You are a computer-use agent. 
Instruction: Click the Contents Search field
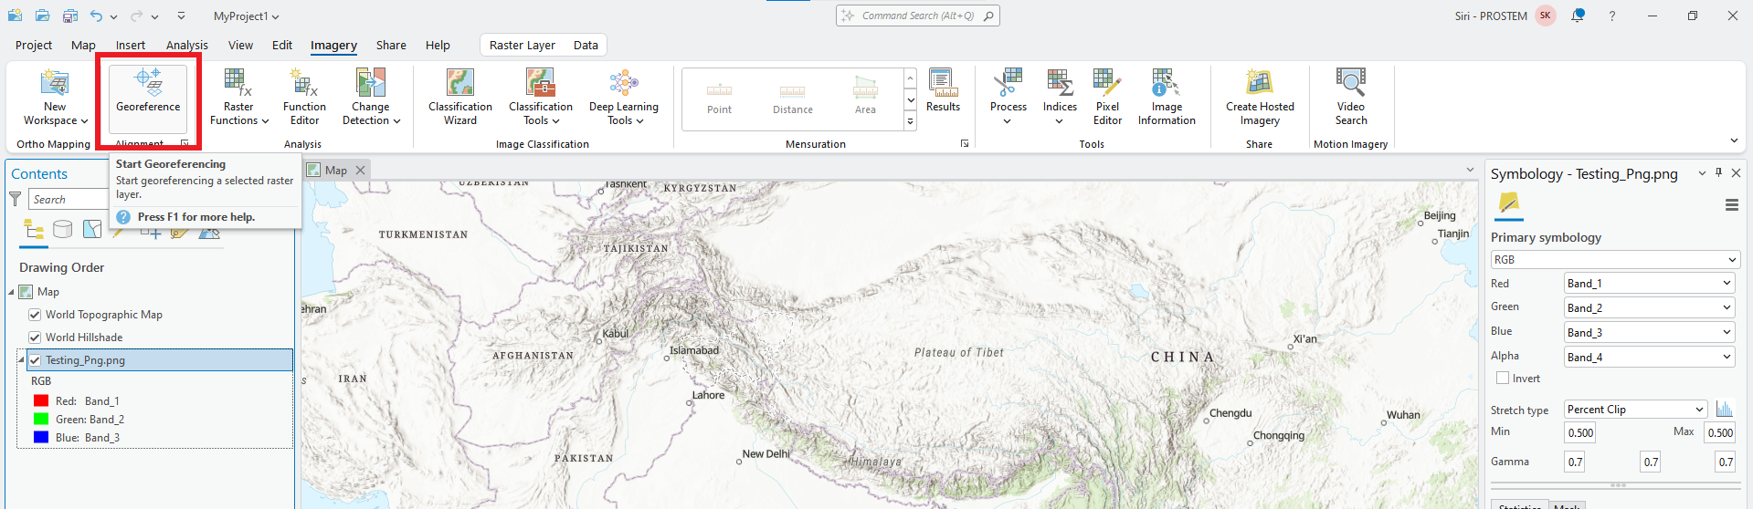[67, 200]
